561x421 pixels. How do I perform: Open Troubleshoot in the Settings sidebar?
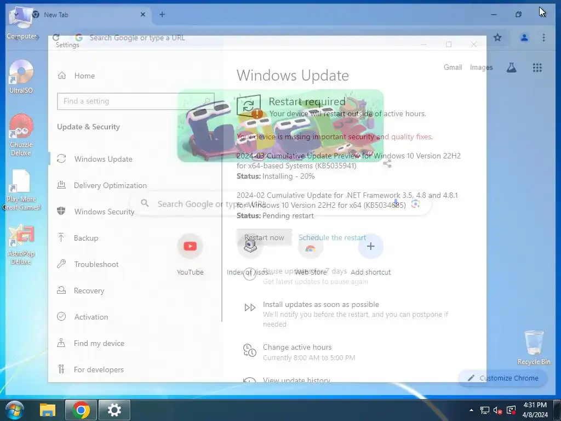point(88,264)
